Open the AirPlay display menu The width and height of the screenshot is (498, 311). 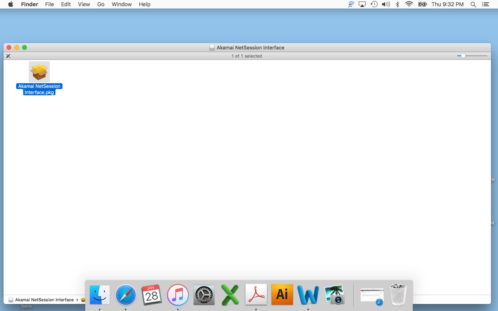point(362,4)
